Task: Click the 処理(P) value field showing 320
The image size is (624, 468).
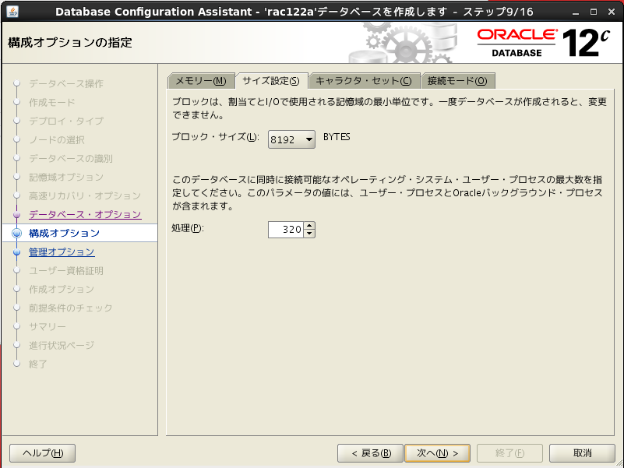Action: pyautogui.click(x=286, y=230)
